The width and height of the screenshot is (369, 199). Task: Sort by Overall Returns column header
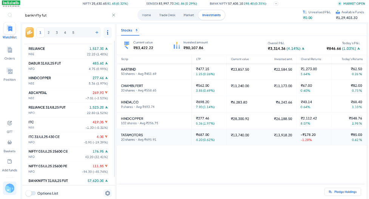pos(311,59)
